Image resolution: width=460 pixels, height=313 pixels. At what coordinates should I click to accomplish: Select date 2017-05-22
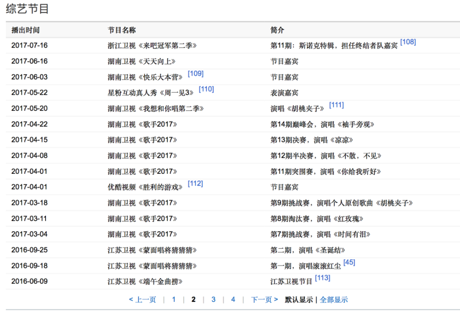(29, 92)
